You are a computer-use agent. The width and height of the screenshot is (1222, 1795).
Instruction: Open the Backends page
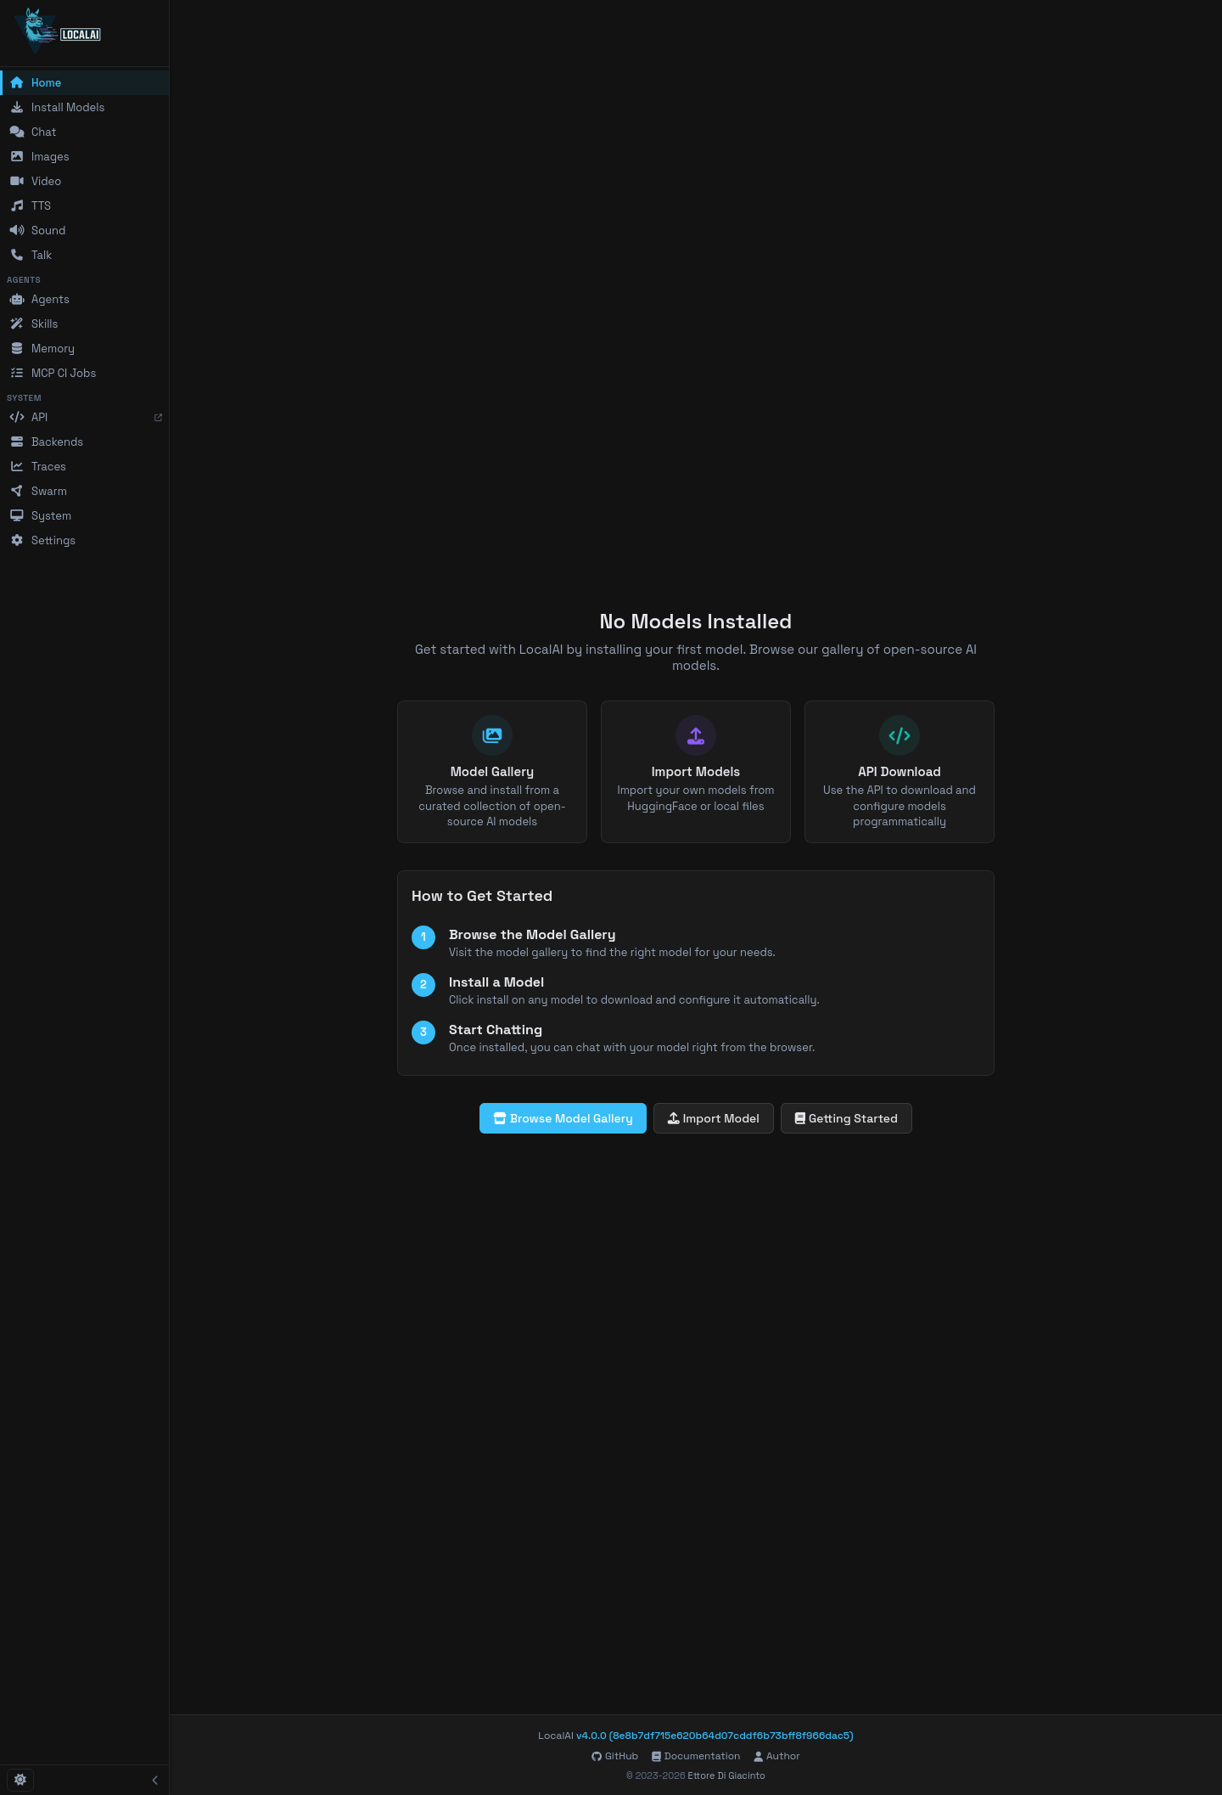click(x=85, y=442)
